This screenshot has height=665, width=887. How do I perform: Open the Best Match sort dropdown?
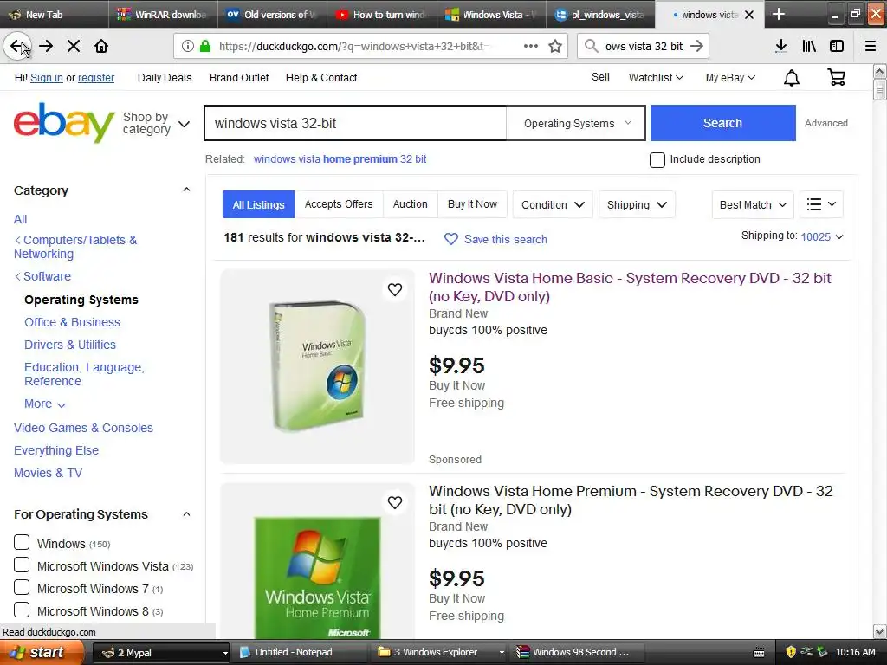pyautogui.click(x=753, y=204)
